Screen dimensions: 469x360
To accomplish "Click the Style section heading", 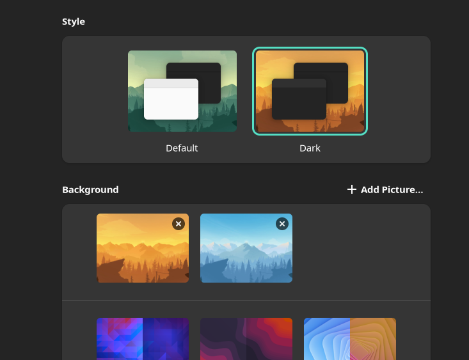I will pyautogui.click(x=74, y=22).
